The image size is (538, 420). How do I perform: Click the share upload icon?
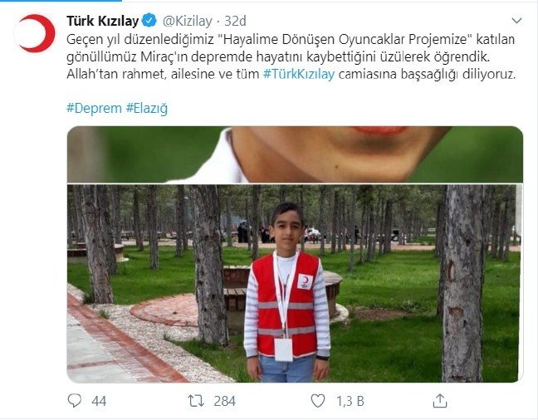439,400
